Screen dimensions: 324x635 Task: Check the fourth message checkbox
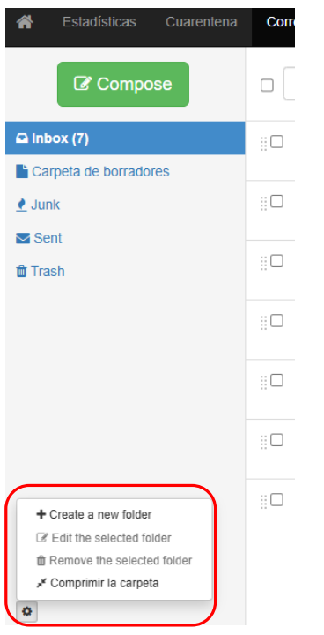point(276,321)
